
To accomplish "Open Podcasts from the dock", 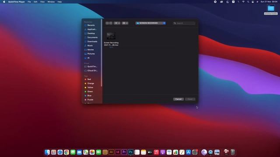I will click(163, 152).
